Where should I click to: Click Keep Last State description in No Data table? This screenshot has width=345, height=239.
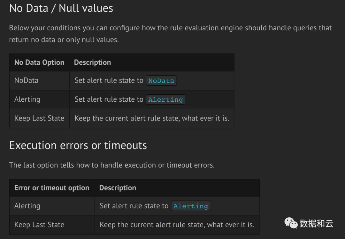tap(152, 118)
